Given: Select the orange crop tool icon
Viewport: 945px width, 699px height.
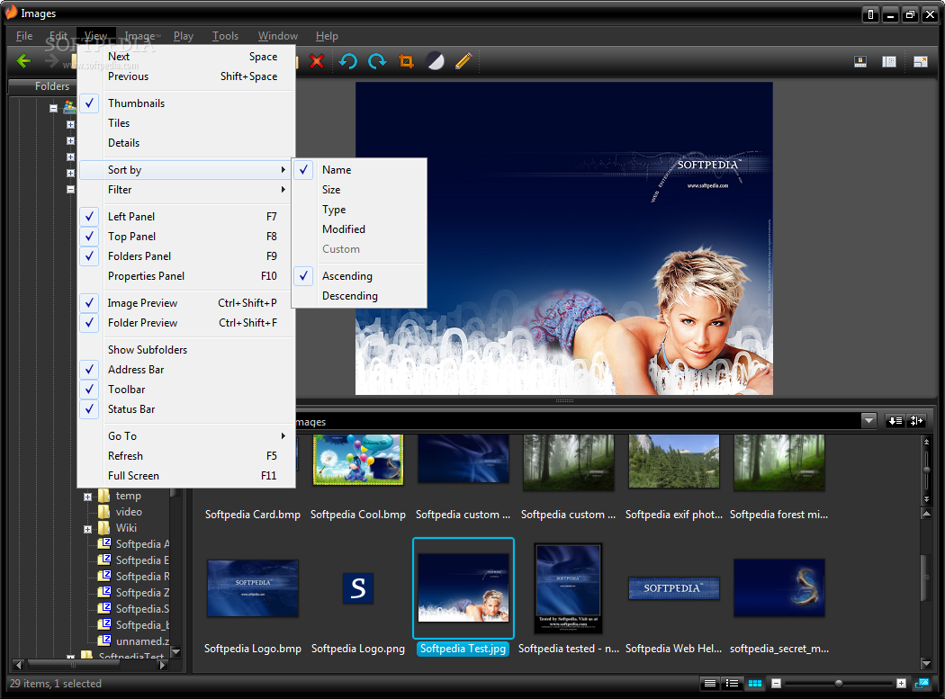Looking at the screenshot, I should tap(407, 61).
